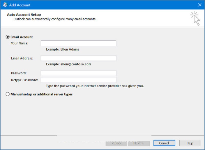Go back using the < Back button

click(116, 143)
